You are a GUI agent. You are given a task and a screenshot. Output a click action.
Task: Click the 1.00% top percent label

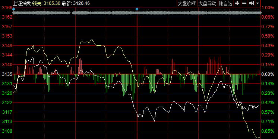pos(268,8)
